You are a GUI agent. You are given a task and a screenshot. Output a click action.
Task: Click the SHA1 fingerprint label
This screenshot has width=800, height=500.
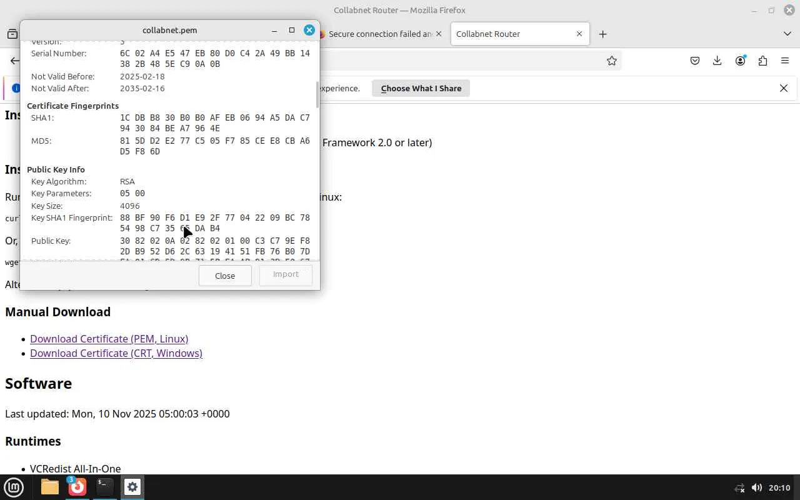(x=42, y=117)
